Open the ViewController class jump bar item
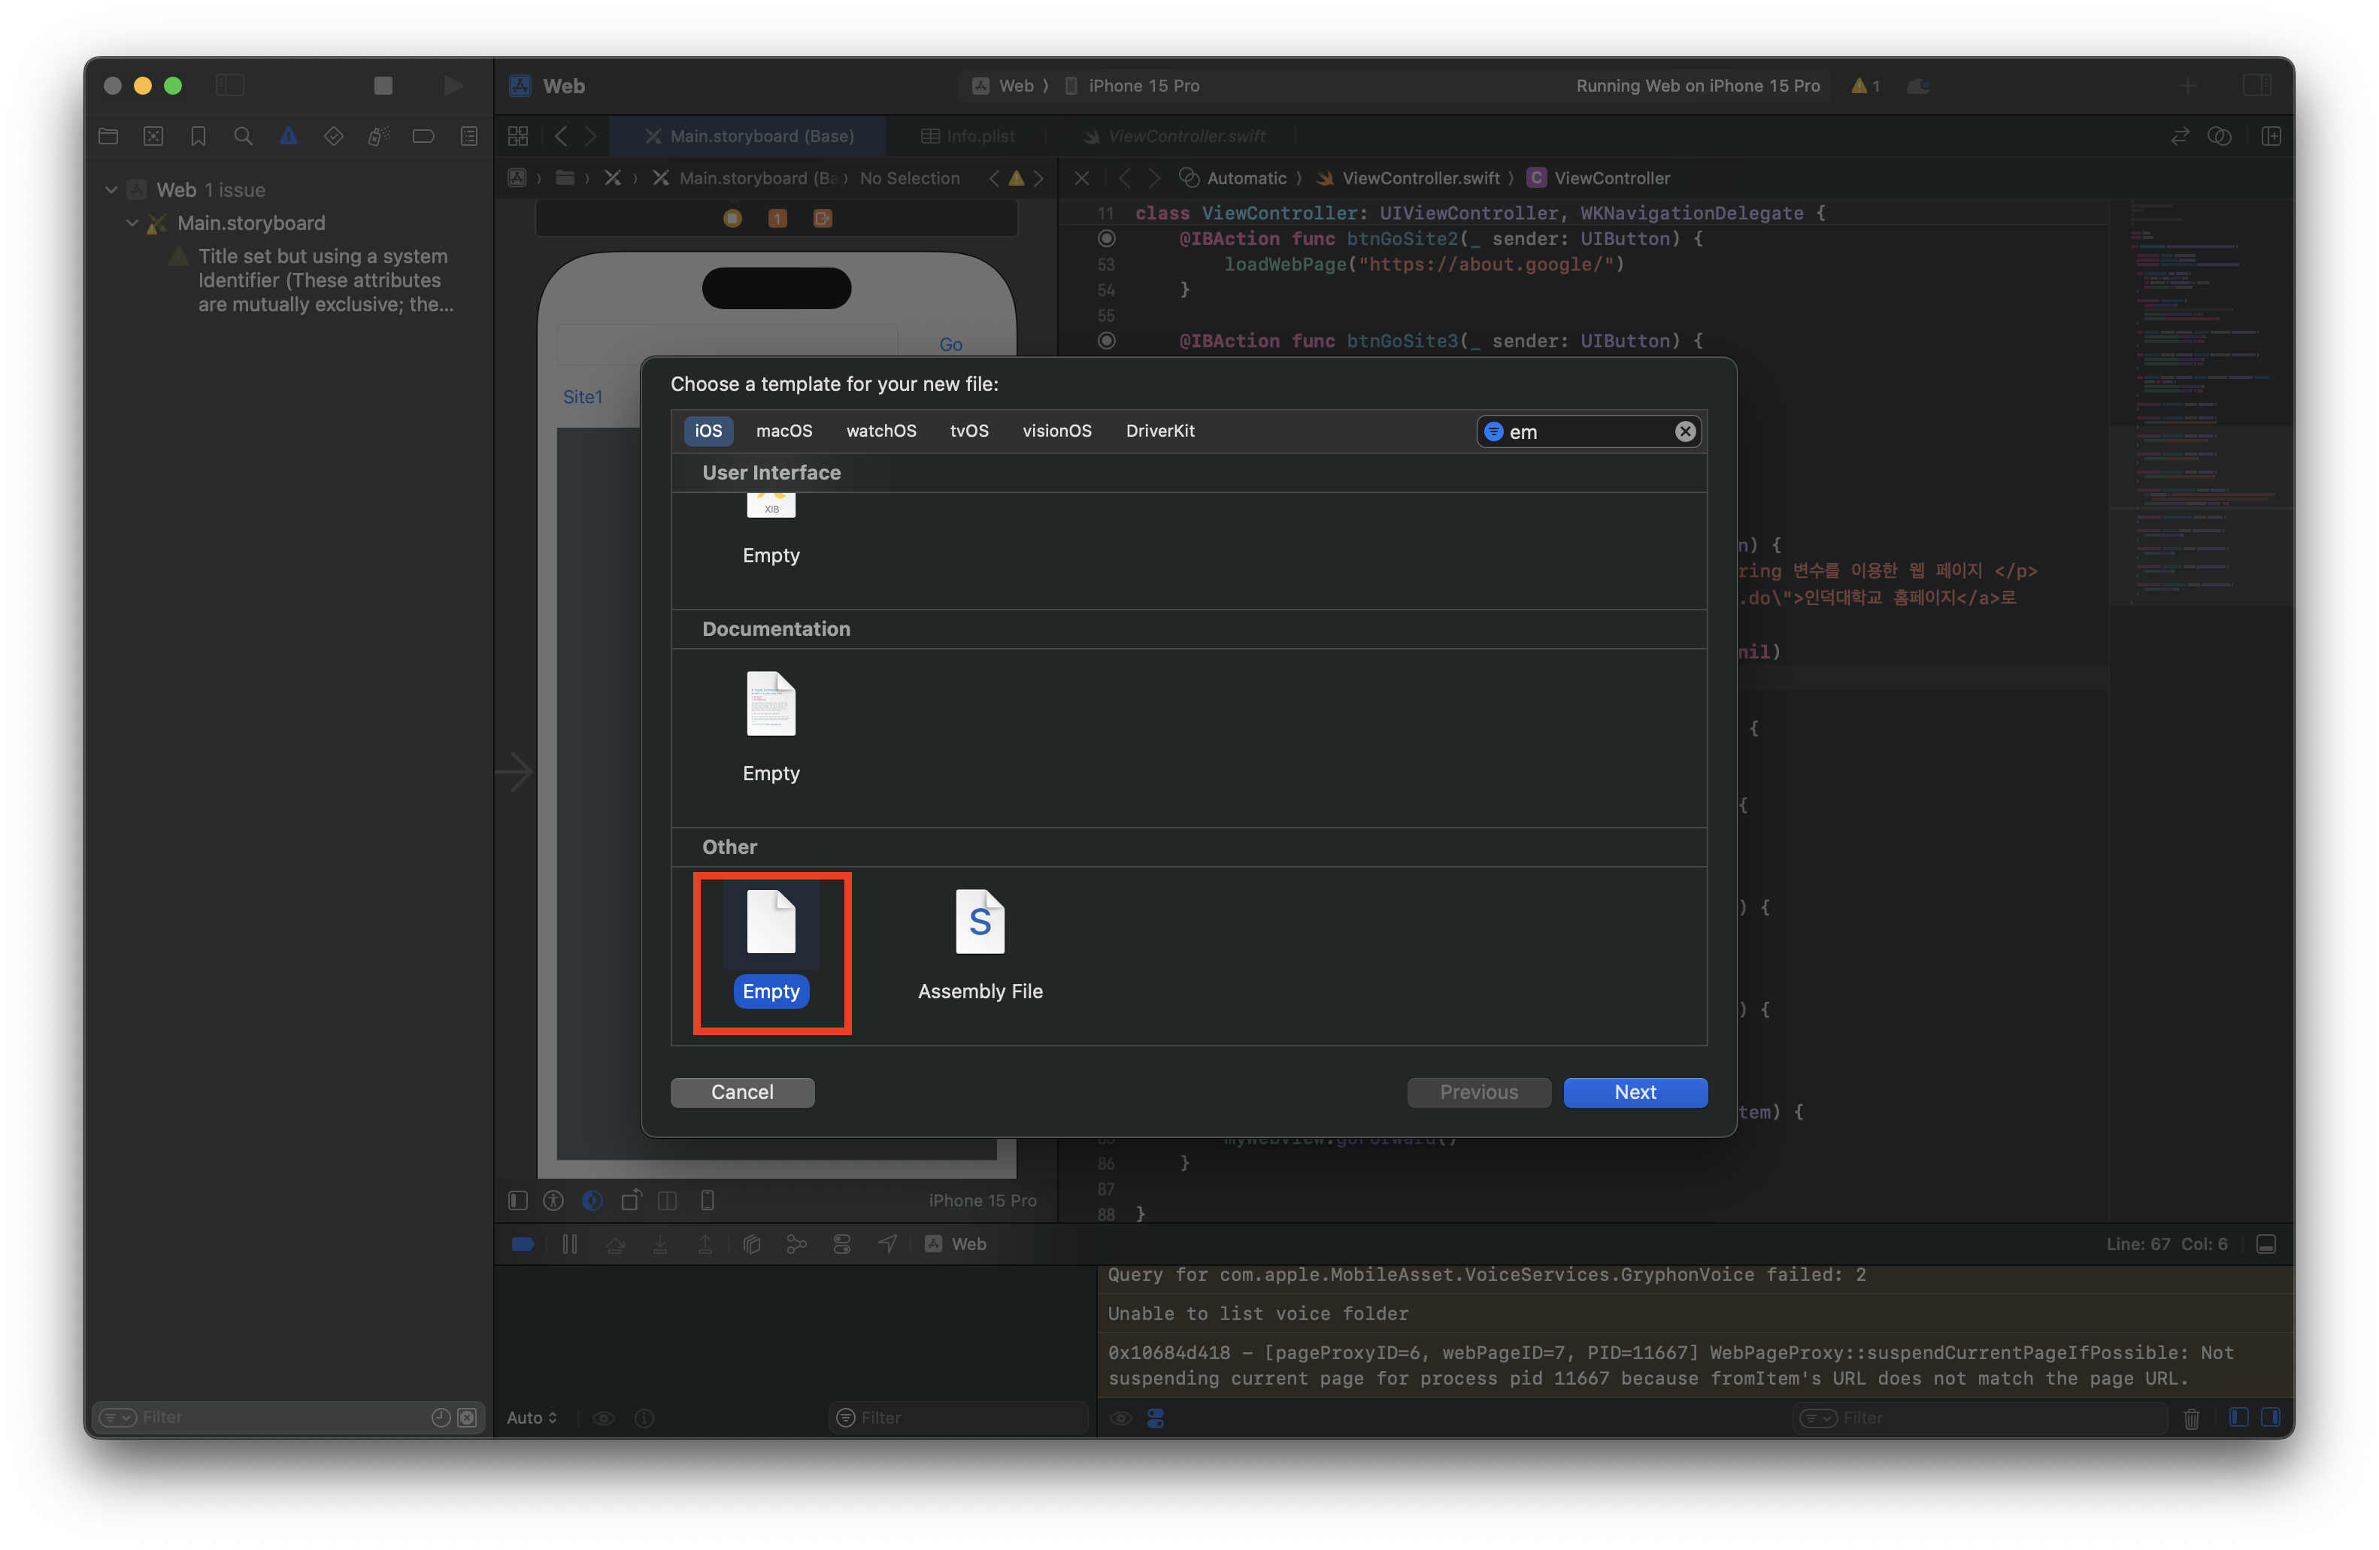This screenshot has height=1550, width=2379. coord(1599,178)
